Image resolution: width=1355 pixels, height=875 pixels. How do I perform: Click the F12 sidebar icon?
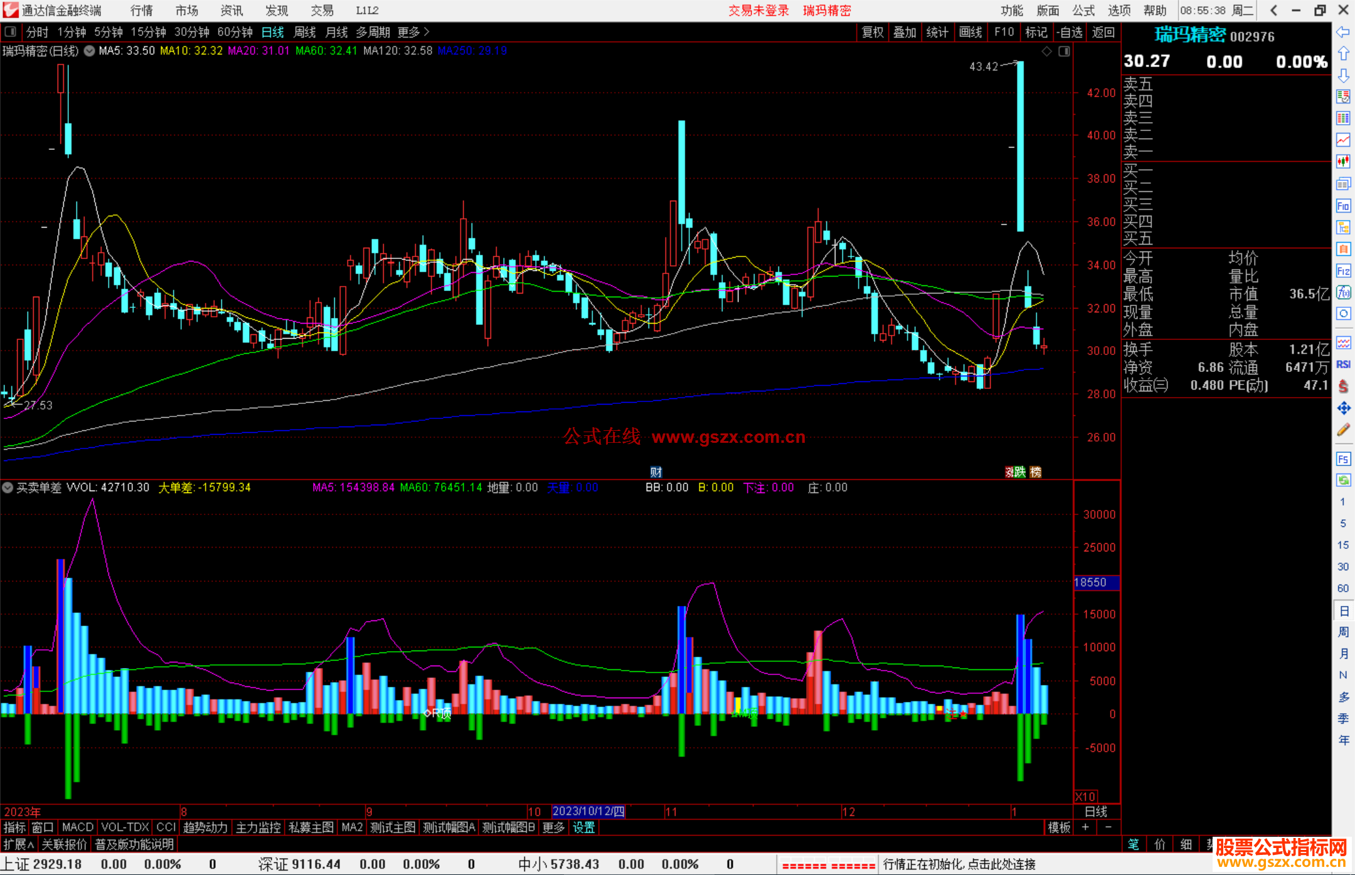click(x=1343, y=271)
